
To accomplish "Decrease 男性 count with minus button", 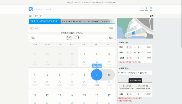I will [x=135, y=47].
